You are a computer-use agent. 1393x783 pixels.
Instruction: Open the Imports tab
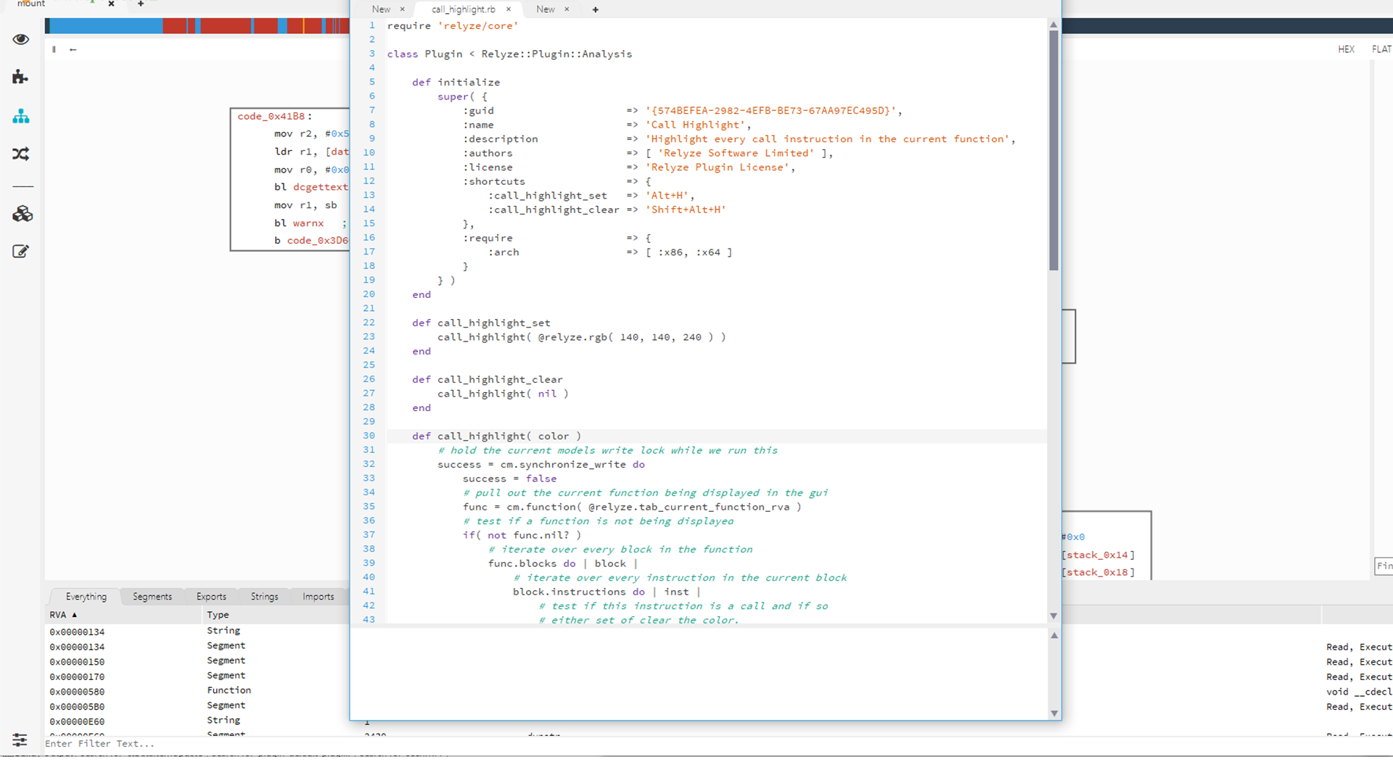click(x=319, y=597)
